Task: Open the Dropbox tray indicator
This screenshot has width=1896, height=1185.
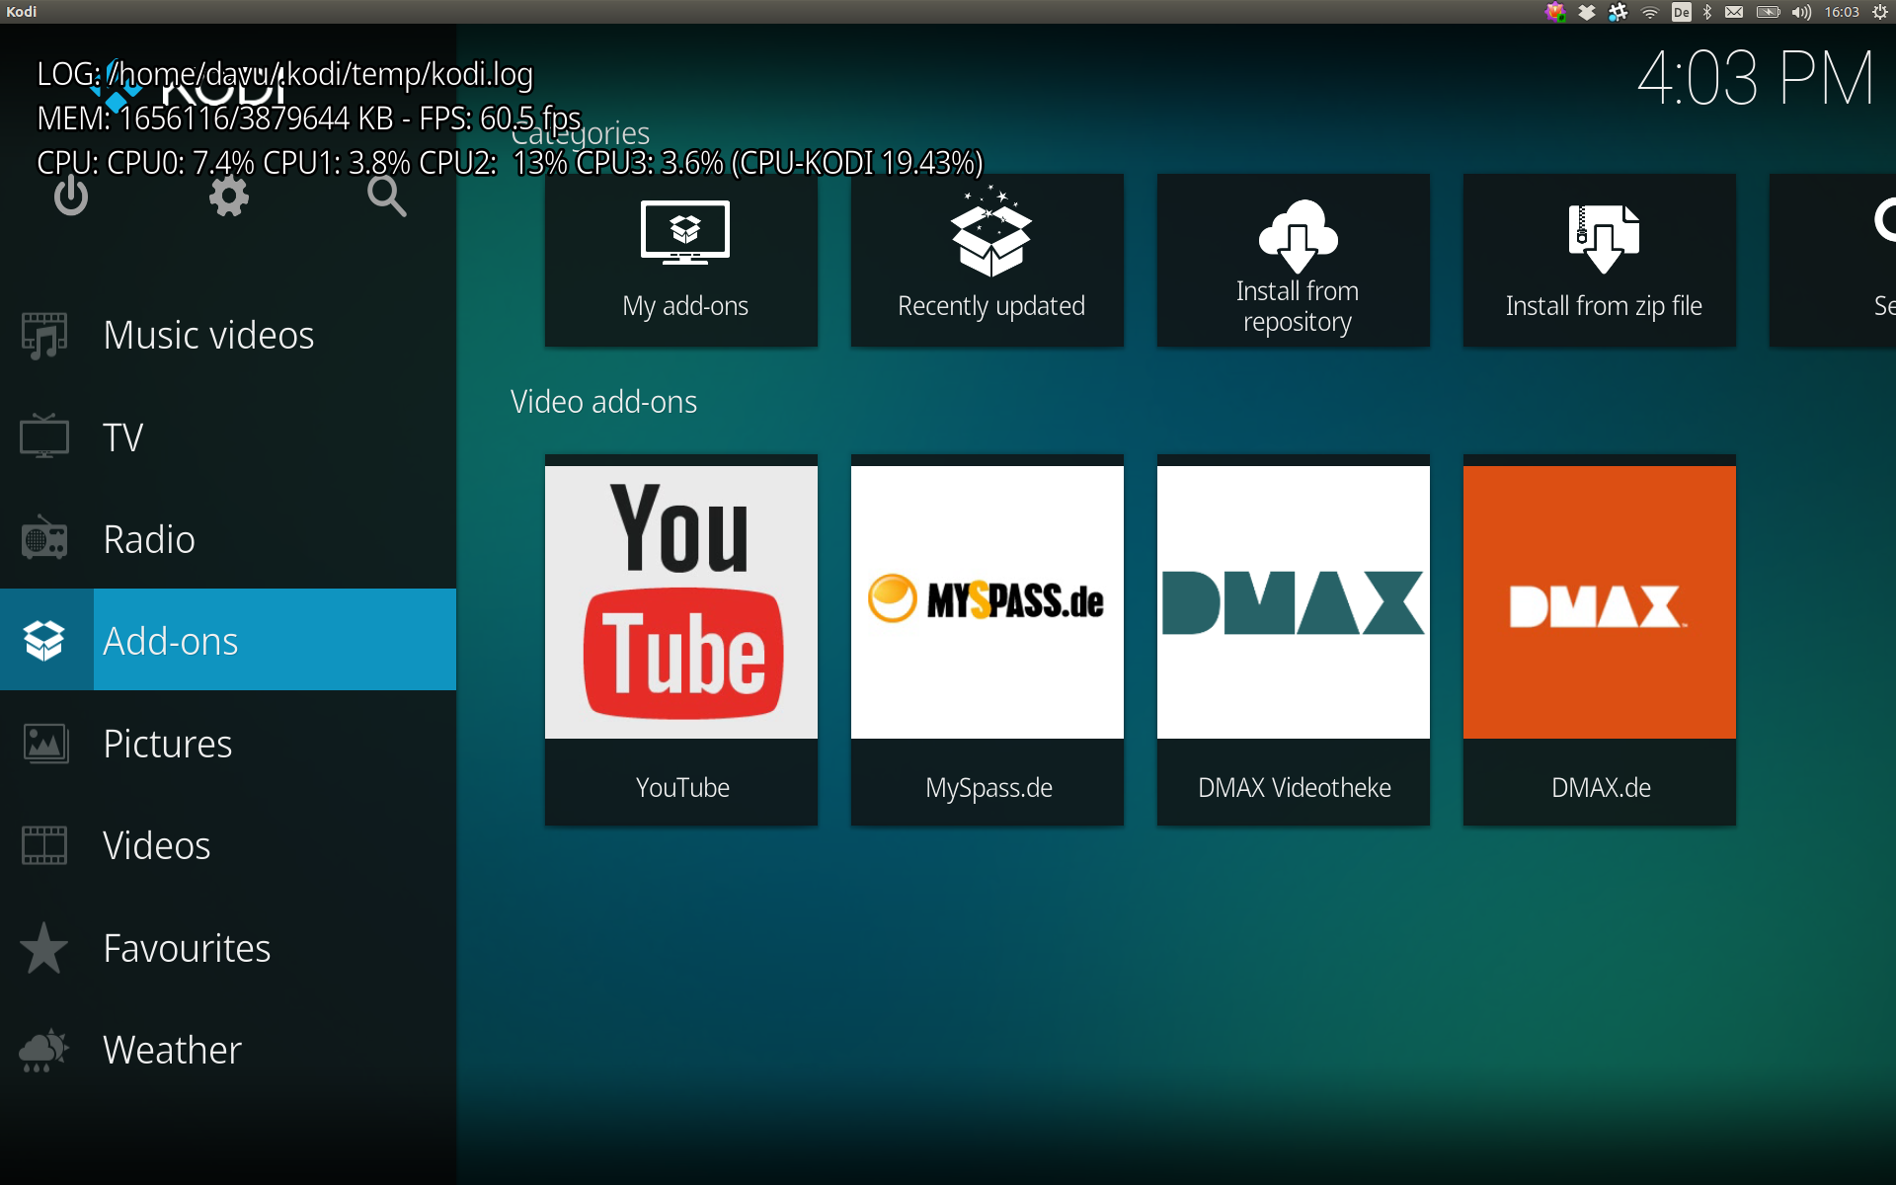Action: tap(1587, 12)
